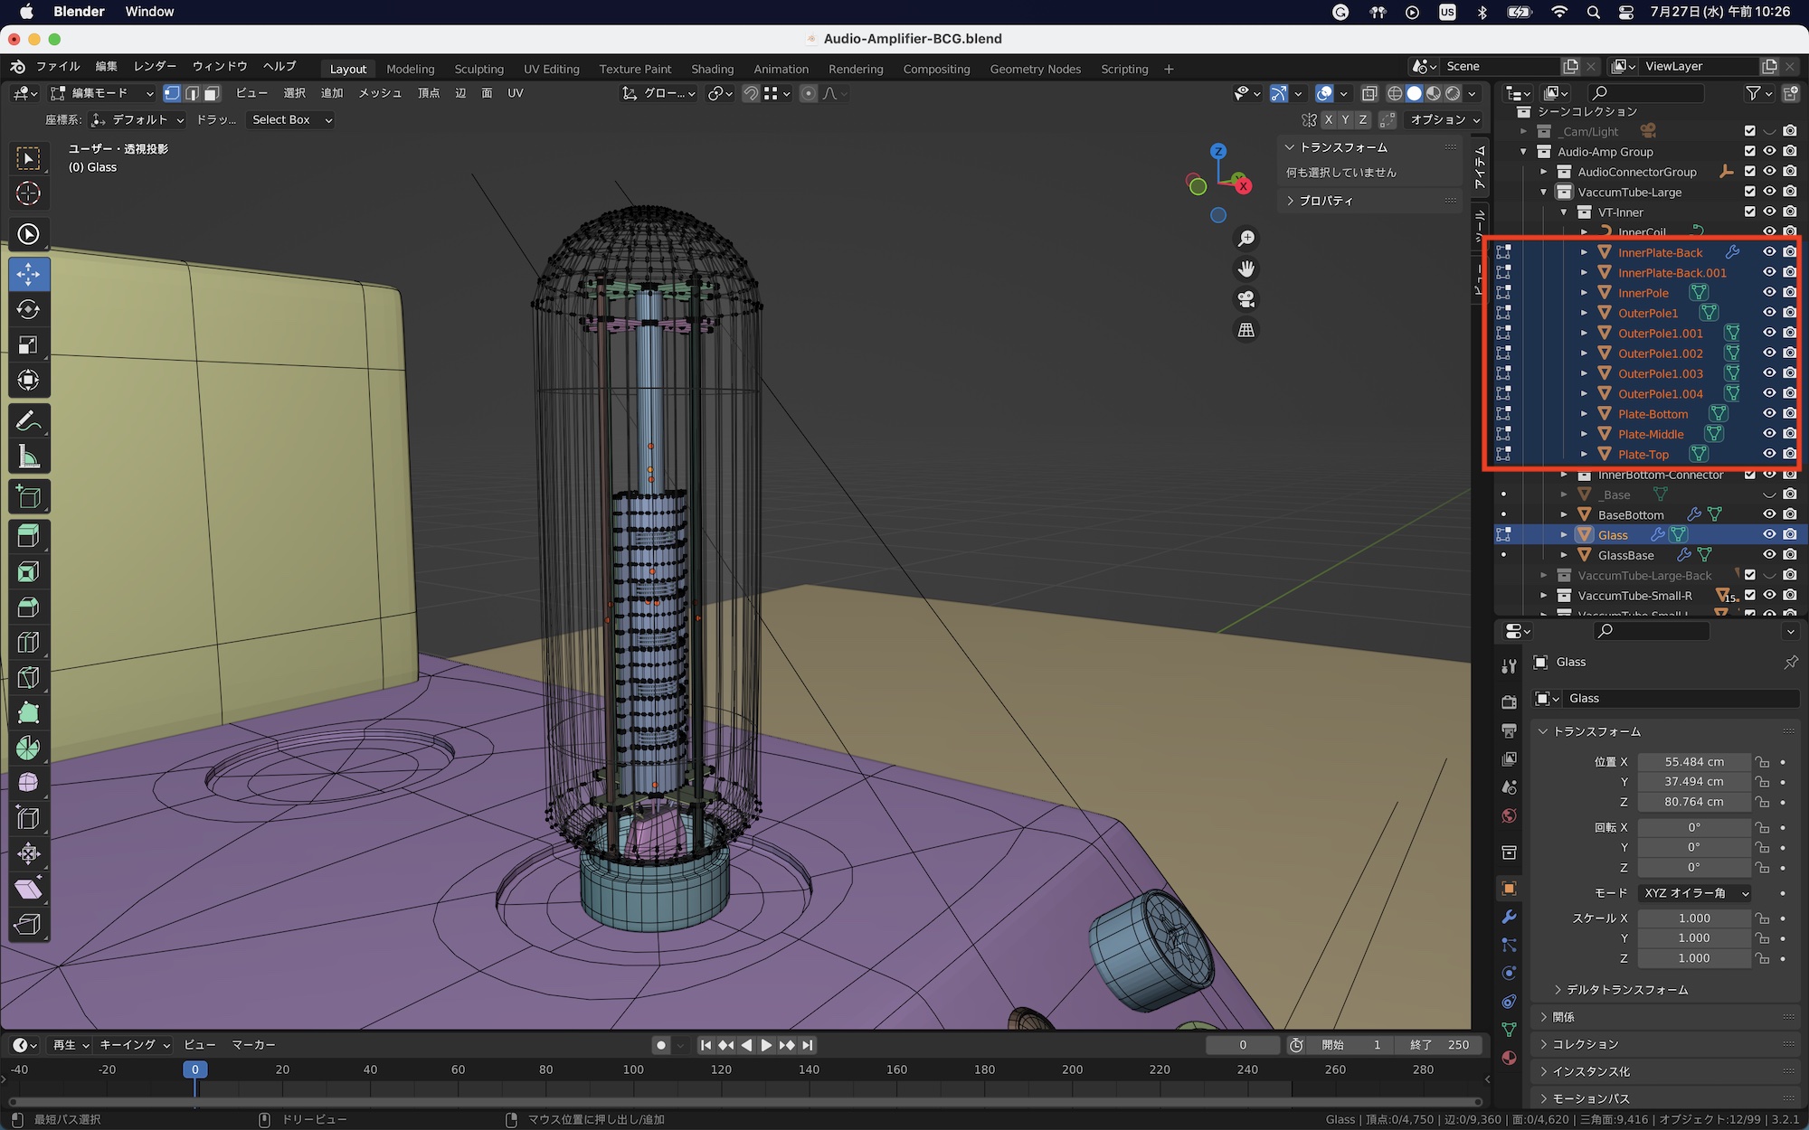
Task: Switch to the Sculpting workspace tab
Action: (478, 69)
